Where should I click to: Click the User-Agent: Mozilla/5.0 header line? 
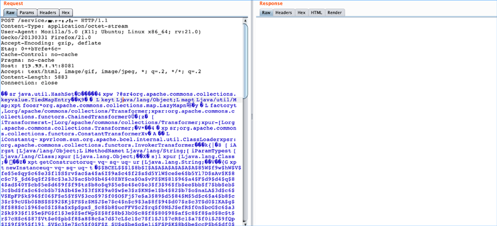pos(101,32)
